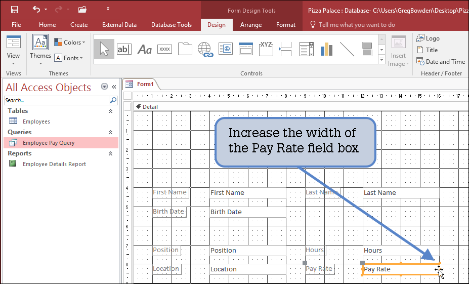This screenshot has height=284, width=469.
Task: Select the Tab Control tool
Action: point(185,49)
